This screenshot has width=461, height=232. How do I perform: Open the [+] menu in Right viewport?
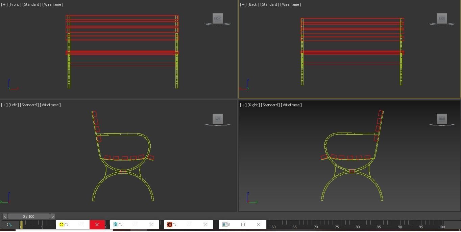(243, 105)
